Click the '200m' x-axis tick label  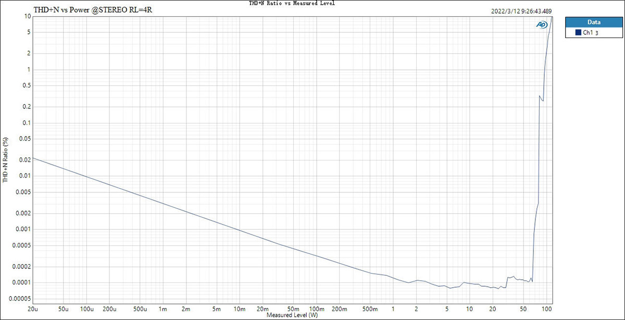tap(340, 308)
